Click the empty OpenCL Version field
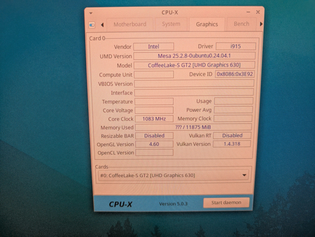 [154, 152]
